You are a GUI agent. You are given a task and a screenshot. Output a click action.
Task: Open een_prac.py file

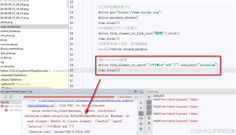point(8,53)
